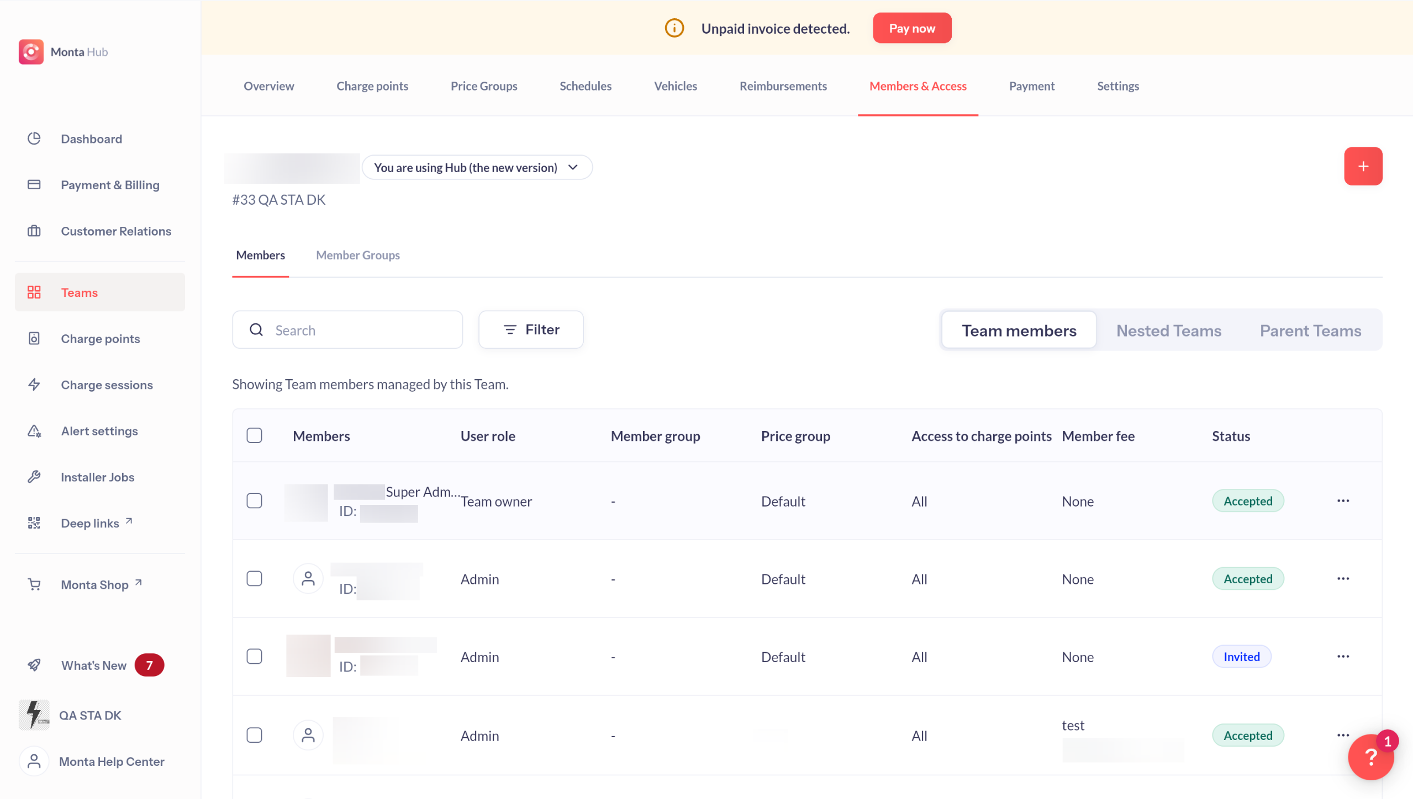Click the Charge sessions lightning icon

(34, 385)
